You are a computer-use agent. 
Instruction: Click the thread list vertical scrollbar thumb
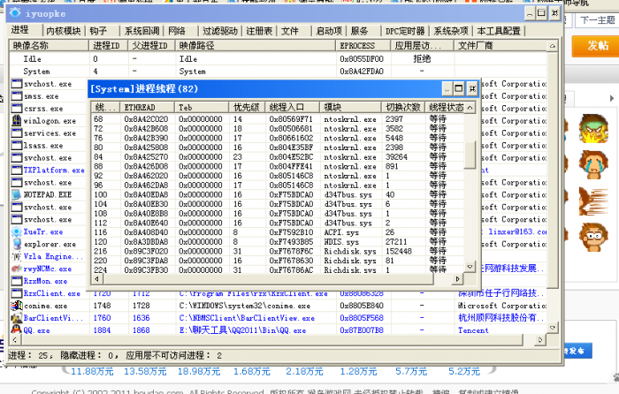click(x=470, y=155)
